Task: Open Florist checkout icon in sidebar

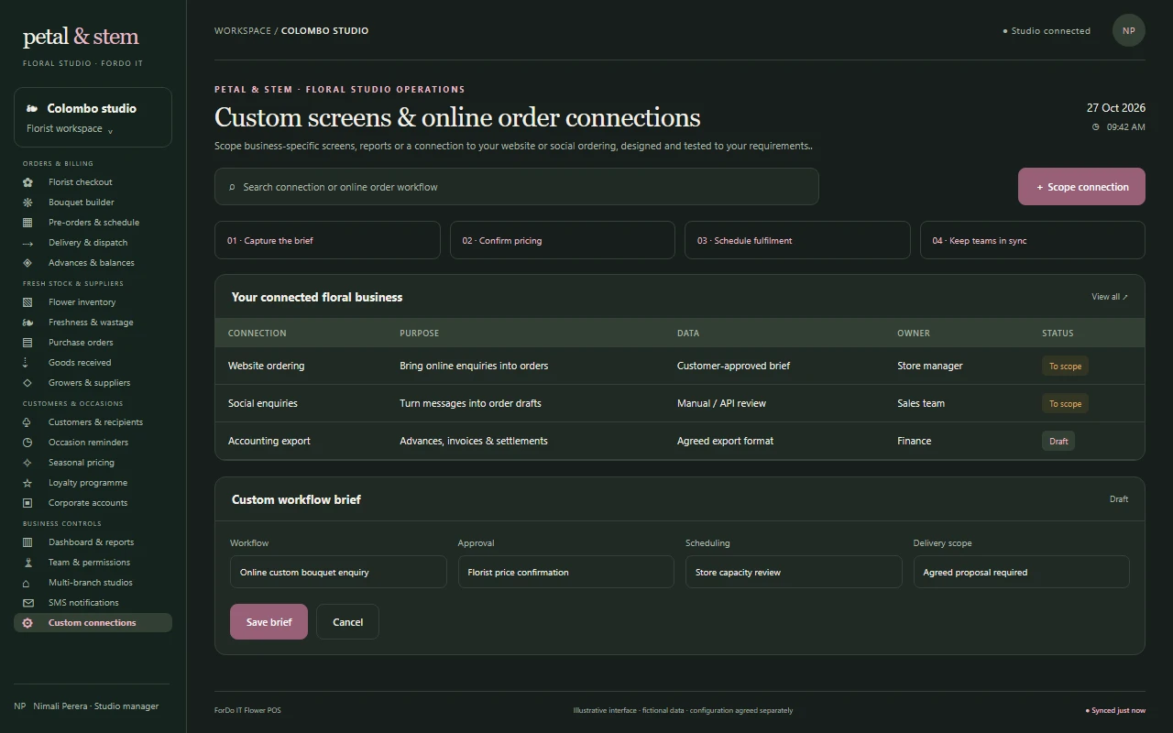Action: click(x=27, y=182)
